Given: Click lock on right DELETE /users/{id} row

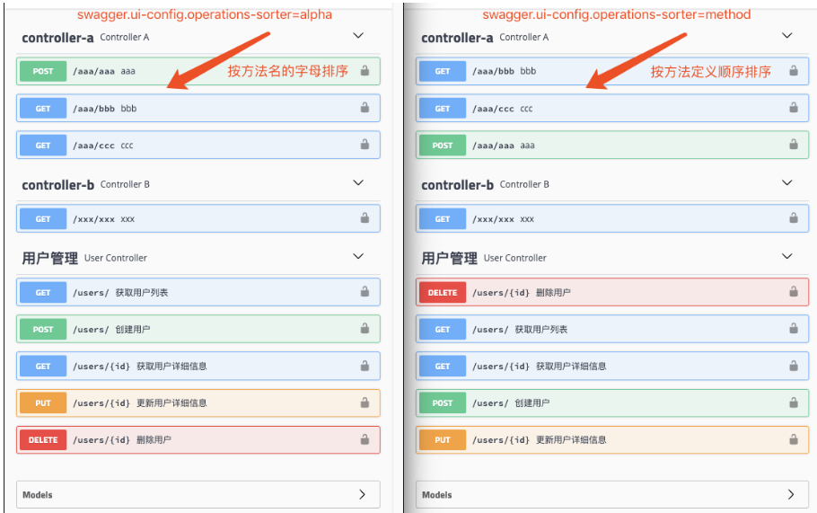Looking at the screenshot, I should click(794, 291).
